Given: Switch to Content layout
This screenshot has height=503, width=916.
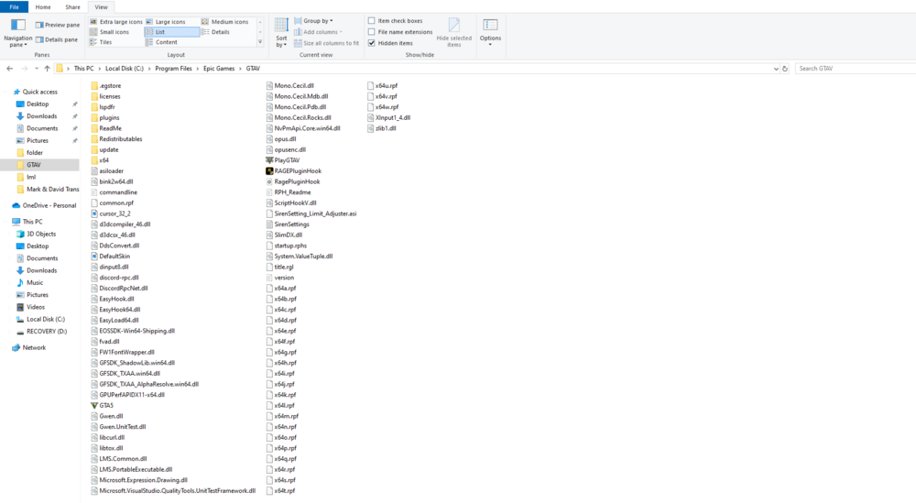Looking at the screenshot, I should click(162, 42).
